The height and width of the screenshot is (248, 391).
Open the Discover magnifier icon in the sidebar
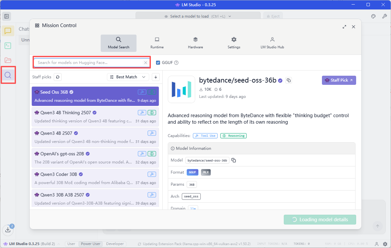(8, 75)
